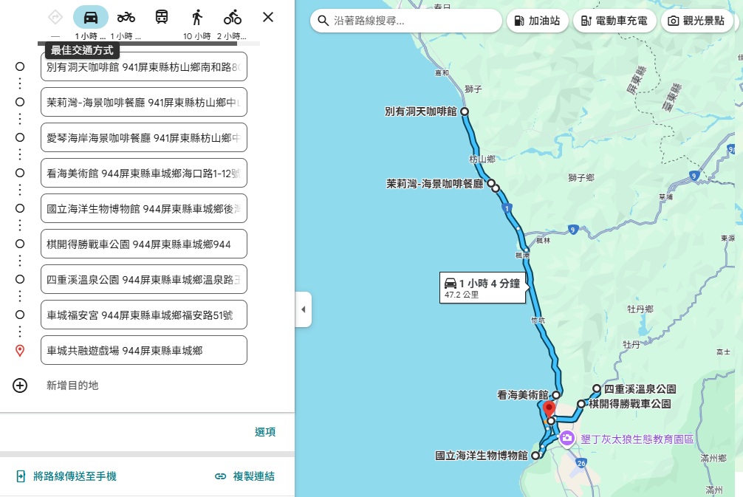This screenshot has height=497, width=743.
Task: Enable the 電動車充電 stations overlay
Action: [615, 21]
